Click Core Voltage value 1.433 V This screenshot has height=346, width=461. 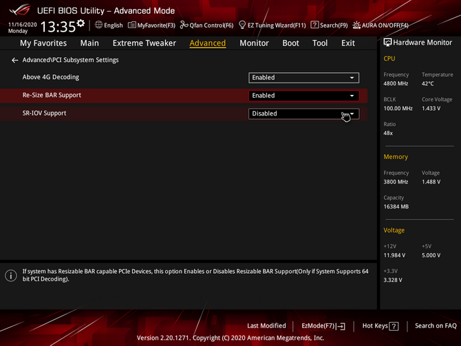point(431,109)
